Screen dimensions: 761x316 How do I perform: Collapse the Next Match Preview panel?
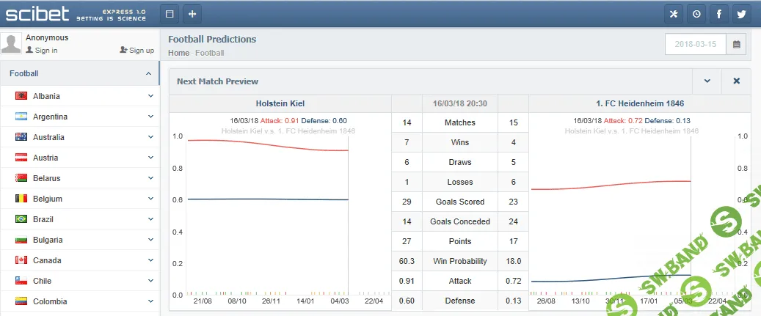click(x=707, y=81)
